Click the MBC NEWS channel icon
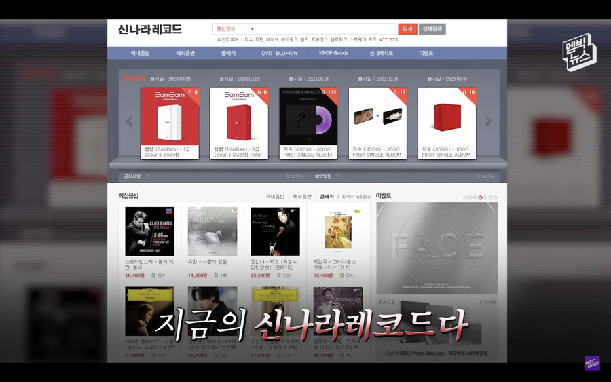Viewport: 611px width, 382px height. [x=592, y=363]
